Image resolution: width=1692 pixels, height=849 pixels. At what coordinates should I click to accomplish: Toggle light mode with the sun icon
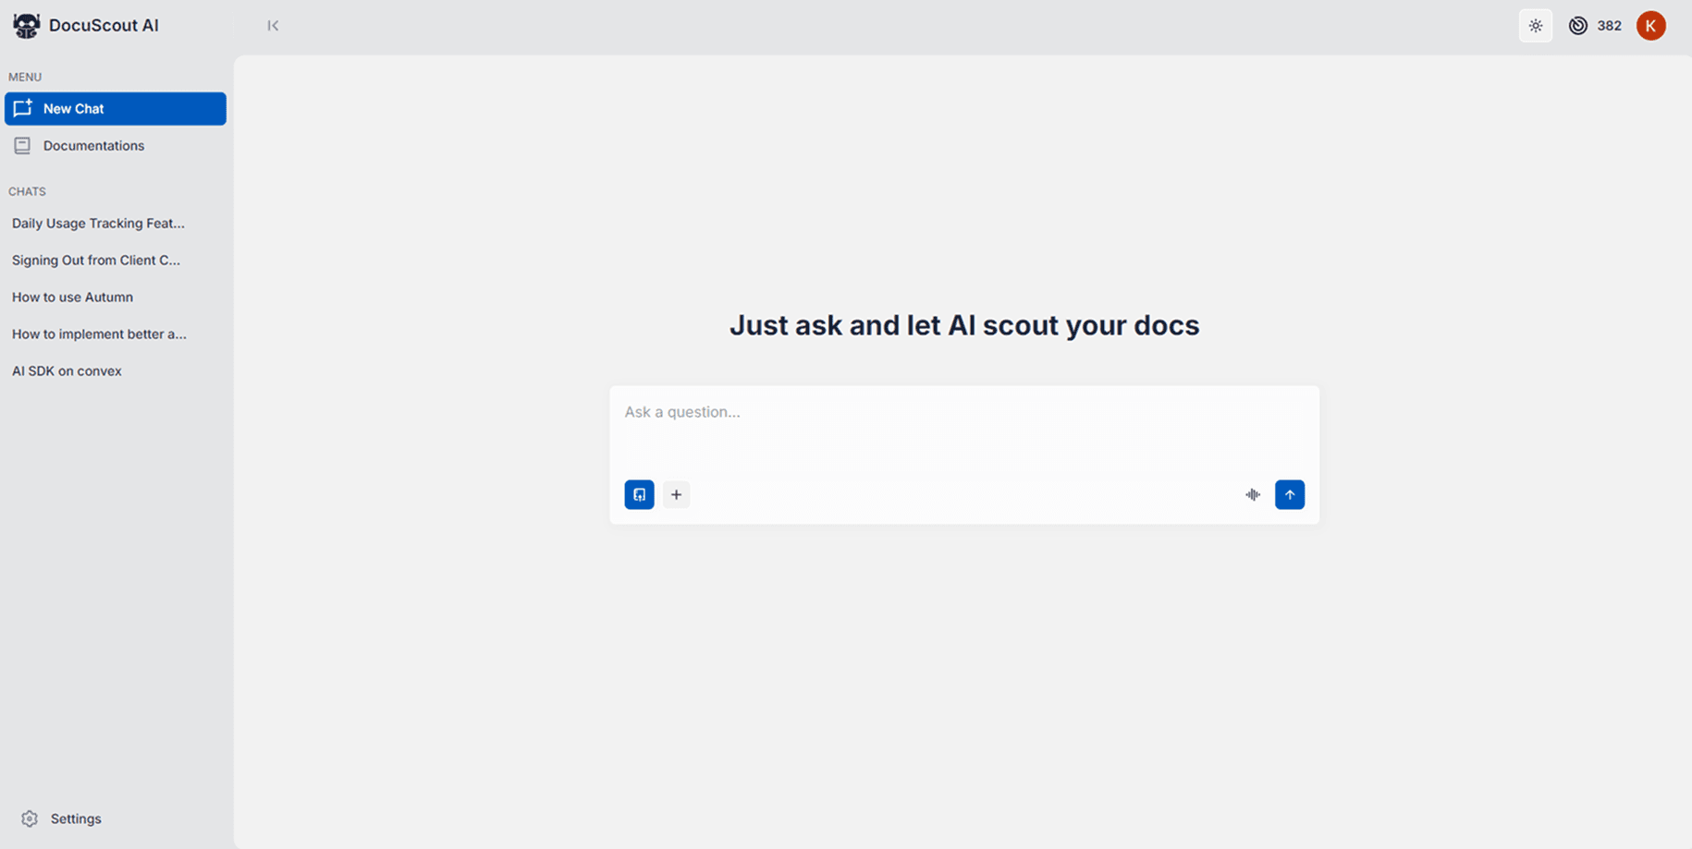coord(1536,25)
